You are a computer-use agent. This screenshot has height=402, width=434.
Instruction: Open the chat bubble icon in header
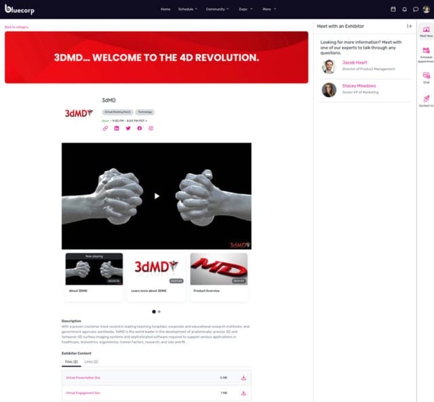coord(416,9)
